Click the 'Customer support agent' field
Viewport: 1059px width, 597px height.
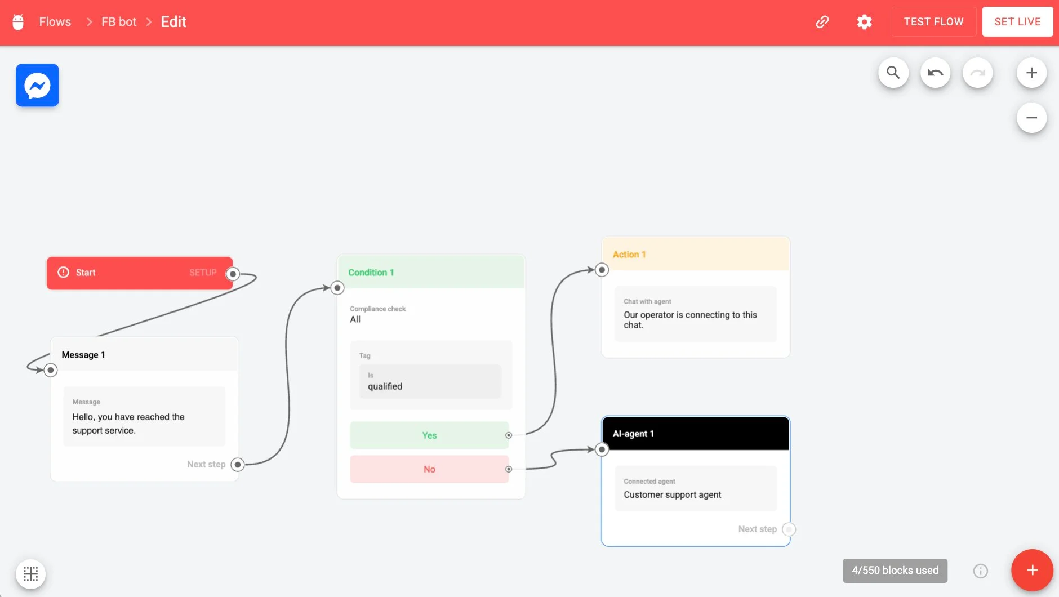pos(696,489)
